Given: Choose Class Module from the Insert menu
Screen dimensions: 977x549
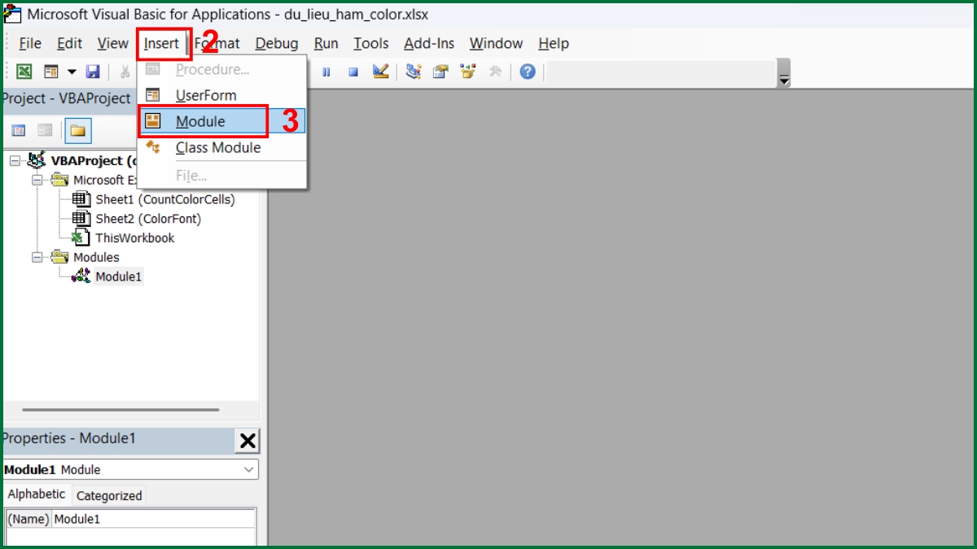Looking at the screenshot, I should [218, 148].
